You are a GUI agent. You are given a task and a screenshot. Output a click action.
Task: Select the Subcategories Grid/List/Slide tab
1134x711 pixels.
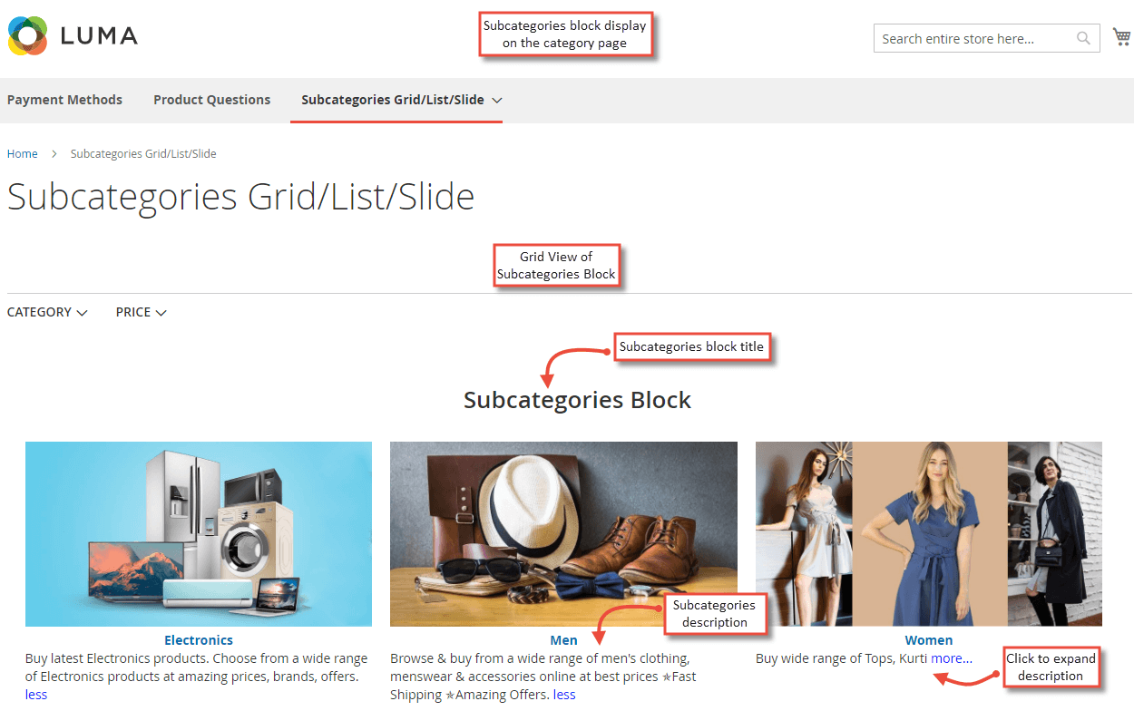390,100
